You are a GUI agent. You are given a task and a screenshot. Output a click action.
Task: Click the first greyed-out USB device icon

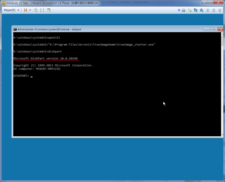(x=207, y=10)
